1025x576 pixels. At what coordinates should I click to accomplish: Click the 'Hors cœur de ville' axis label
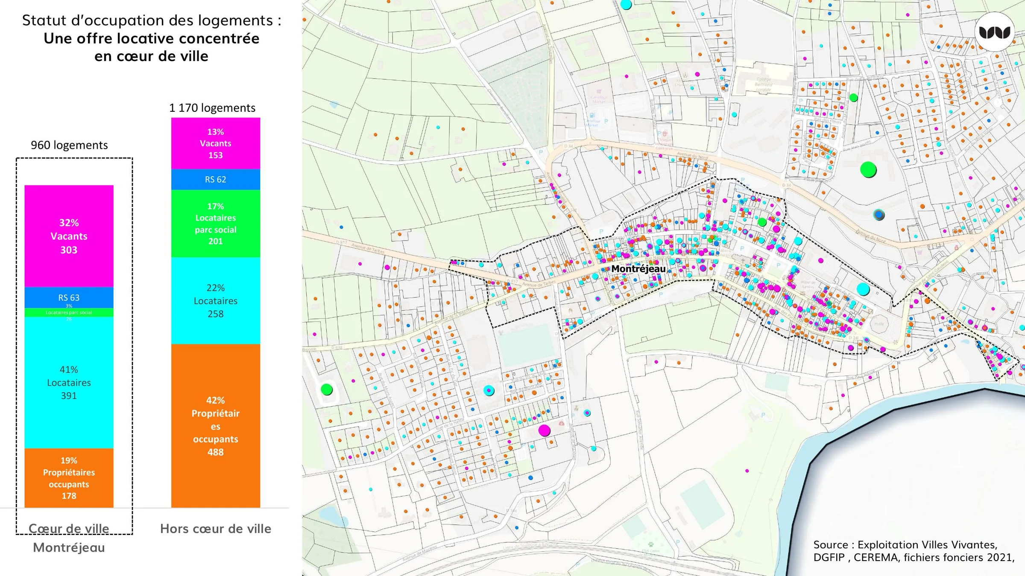tap(216, 529)
